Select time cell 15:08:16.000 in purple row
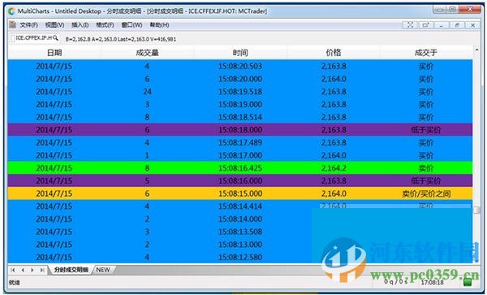This screenshot has height=295, width=487. click(x=240, y=181)
